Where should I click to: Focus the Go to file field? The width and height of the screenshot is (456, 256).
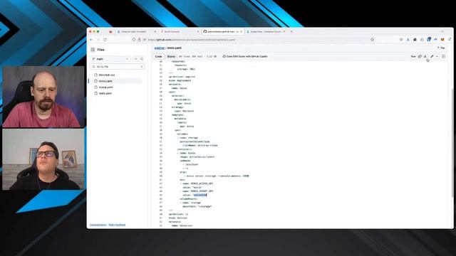click(118, 67)
